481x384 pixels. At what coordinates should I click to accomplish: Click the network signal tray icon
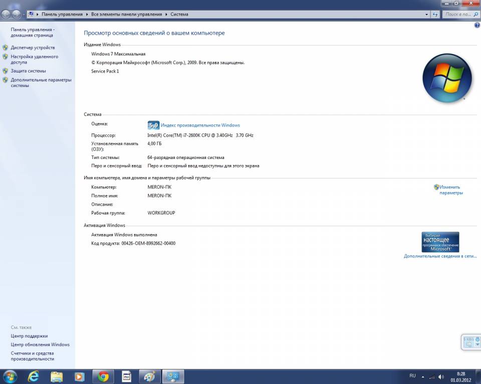(432, 377)
